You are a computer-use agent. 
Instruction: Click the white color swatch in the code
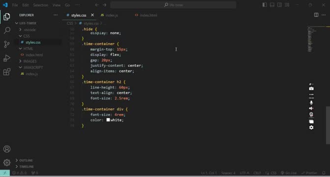pyautogui.click(x=108, y=120)
